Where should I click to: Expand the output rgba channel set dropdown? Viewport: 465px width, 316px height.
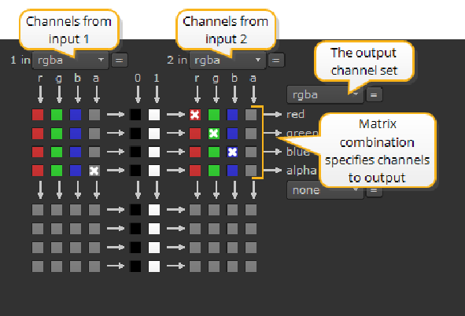[x=325, y=95]
